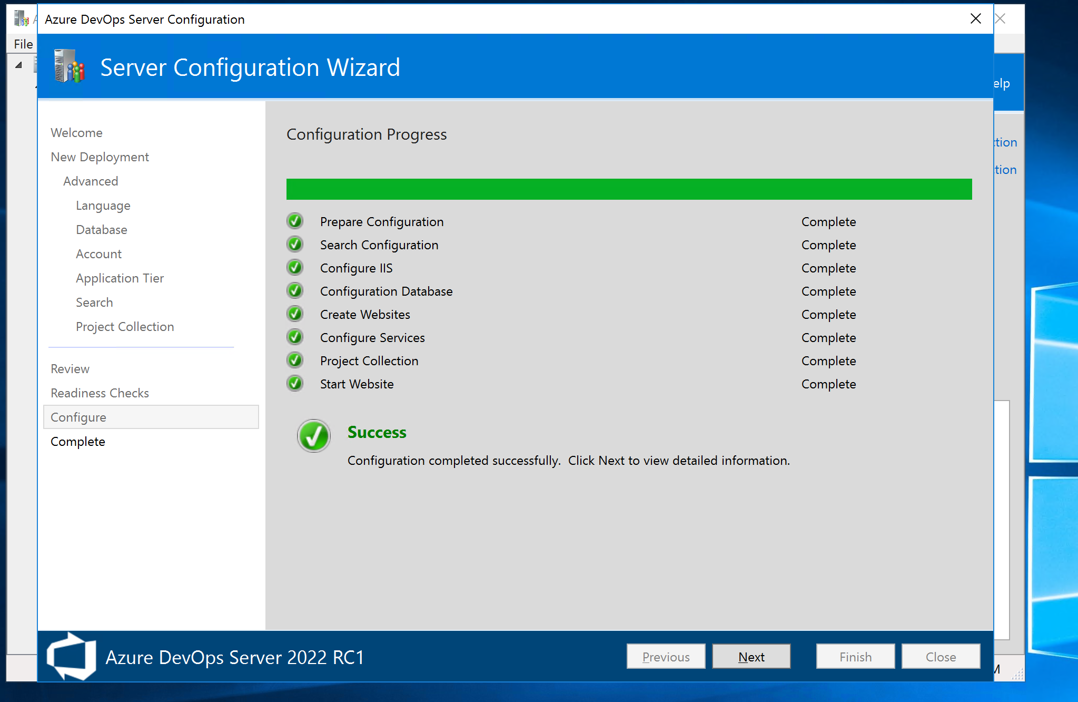Screen dimensions: 1078x702
Task: Click the Configuration Database step label
Action: (387, 291)
